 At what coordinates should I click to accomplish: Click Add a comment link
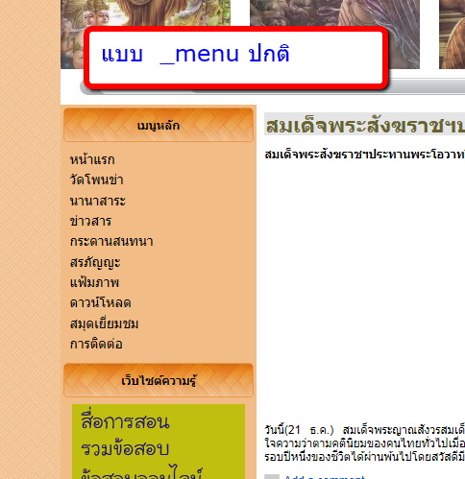[x=325, y=477]
